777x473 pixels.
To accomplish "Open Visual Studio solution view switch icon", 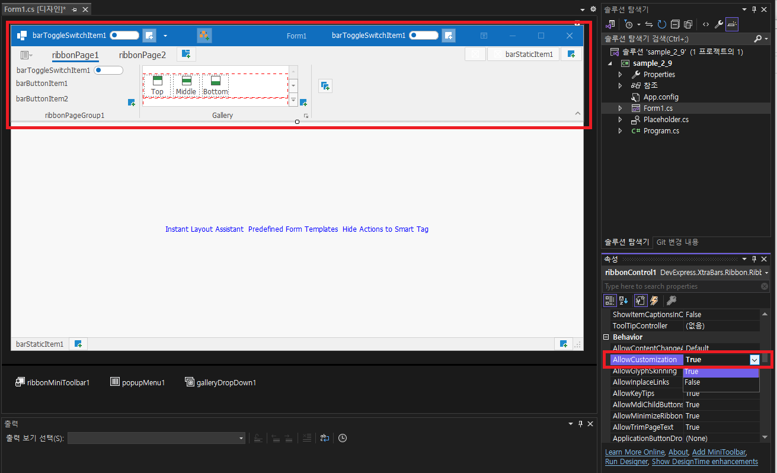I will tap(610, 24).
